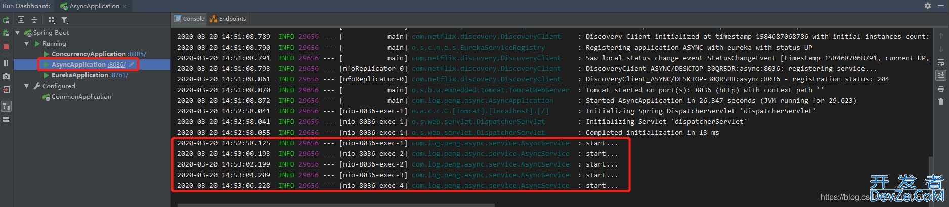
Task: Open the Run Dashboard settings gear
Action: click(x=928, y=6)
